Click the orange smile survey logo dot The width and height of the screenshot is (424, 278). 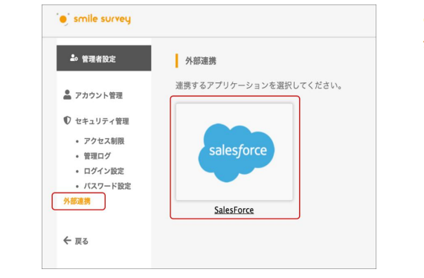63,19
